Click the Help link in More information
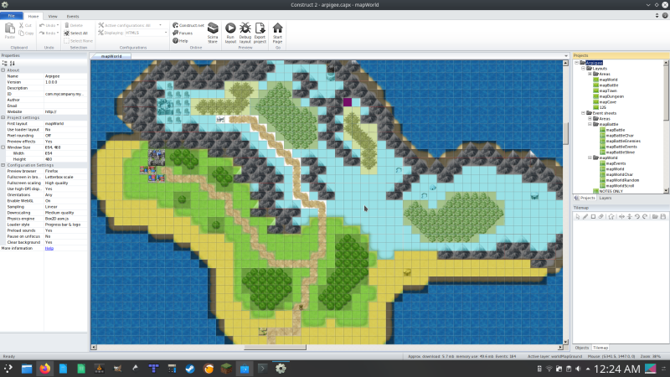Viewport: 670px width, 377px height. (x=49, y=248)
